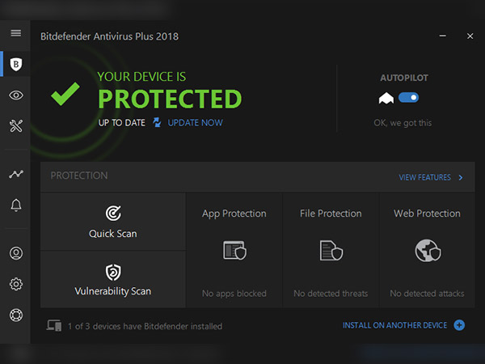The height and width of the screenshot is (364, 485).
Task: Open the Web Protection tile
Action: 427,250
